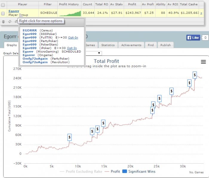Sort by the Count column header
The width and height of the screenshot is (209, 178).
click(87, 4)
